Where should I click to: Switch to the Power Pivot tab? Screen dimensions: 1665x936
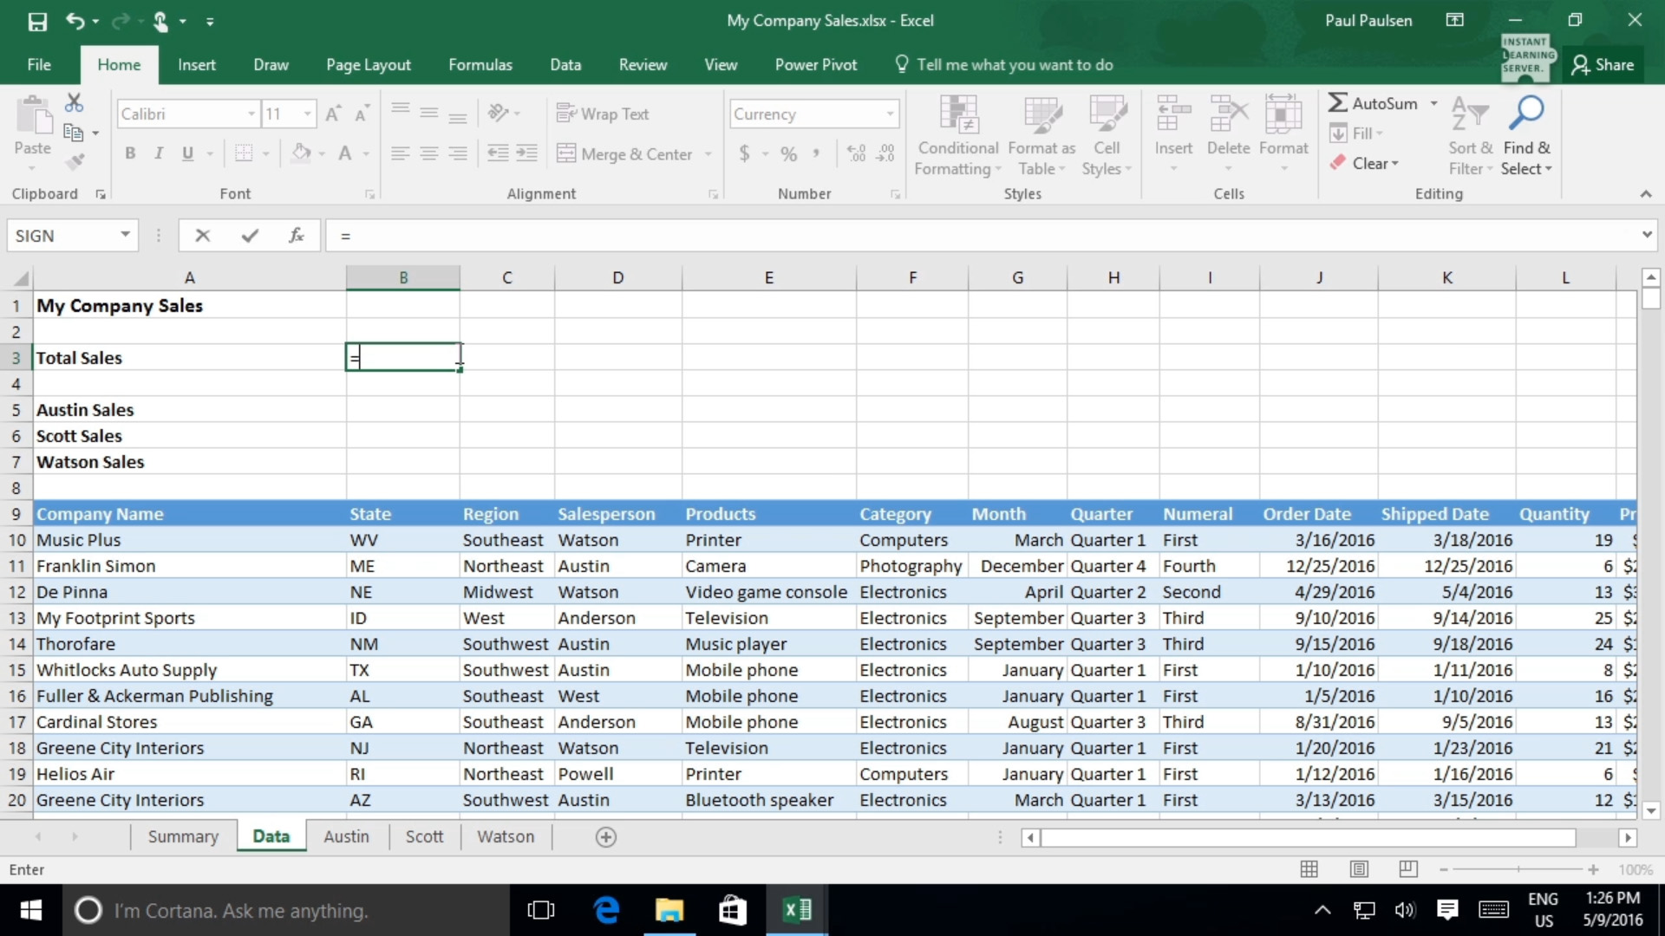816,65
